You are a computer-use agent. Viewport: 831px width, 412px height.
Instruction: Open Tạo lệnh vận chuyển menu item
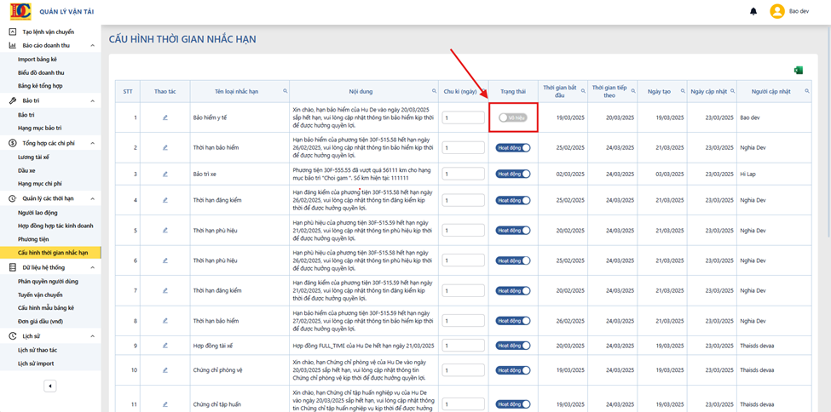(x=50, y=31)
